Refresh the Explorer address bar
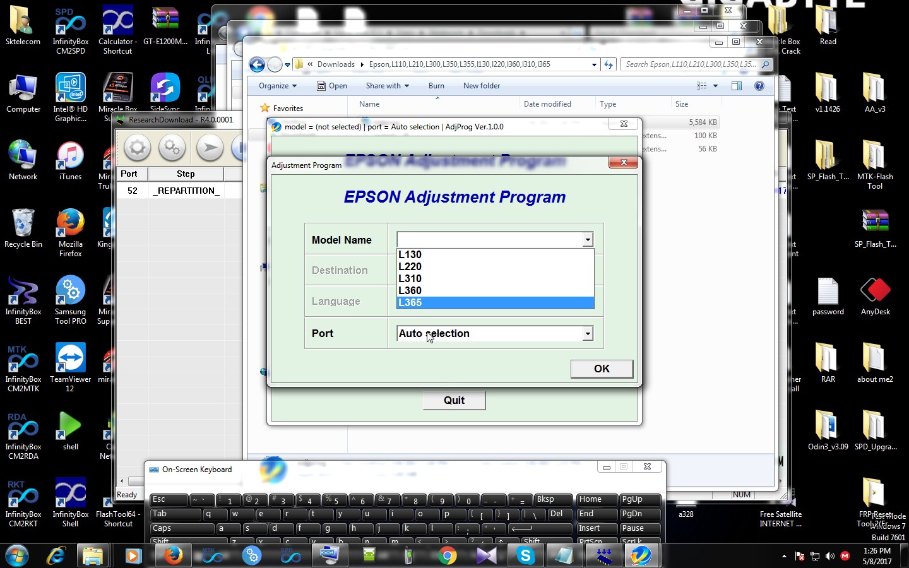Viewport: 909px width, 568px height. tap(609, 64)
